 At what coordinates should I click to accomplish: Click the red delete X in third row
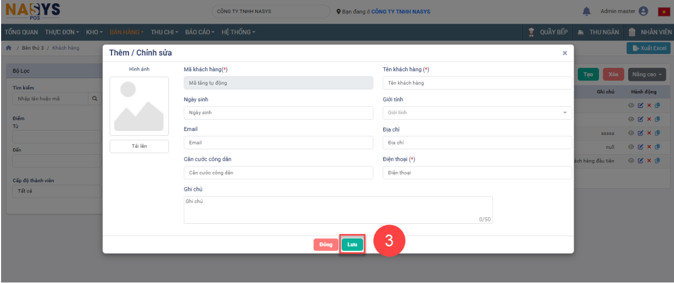(x=649, y=133)
